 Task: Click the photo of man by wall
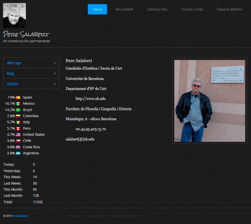point(209,100)
